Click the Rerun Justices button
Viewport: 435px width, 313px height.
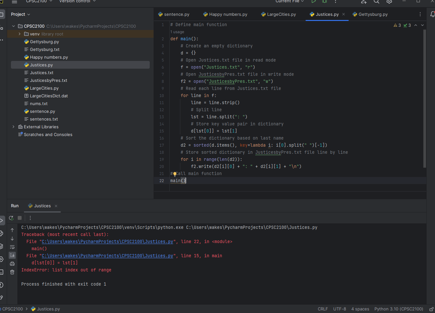(x=11, y=218)
